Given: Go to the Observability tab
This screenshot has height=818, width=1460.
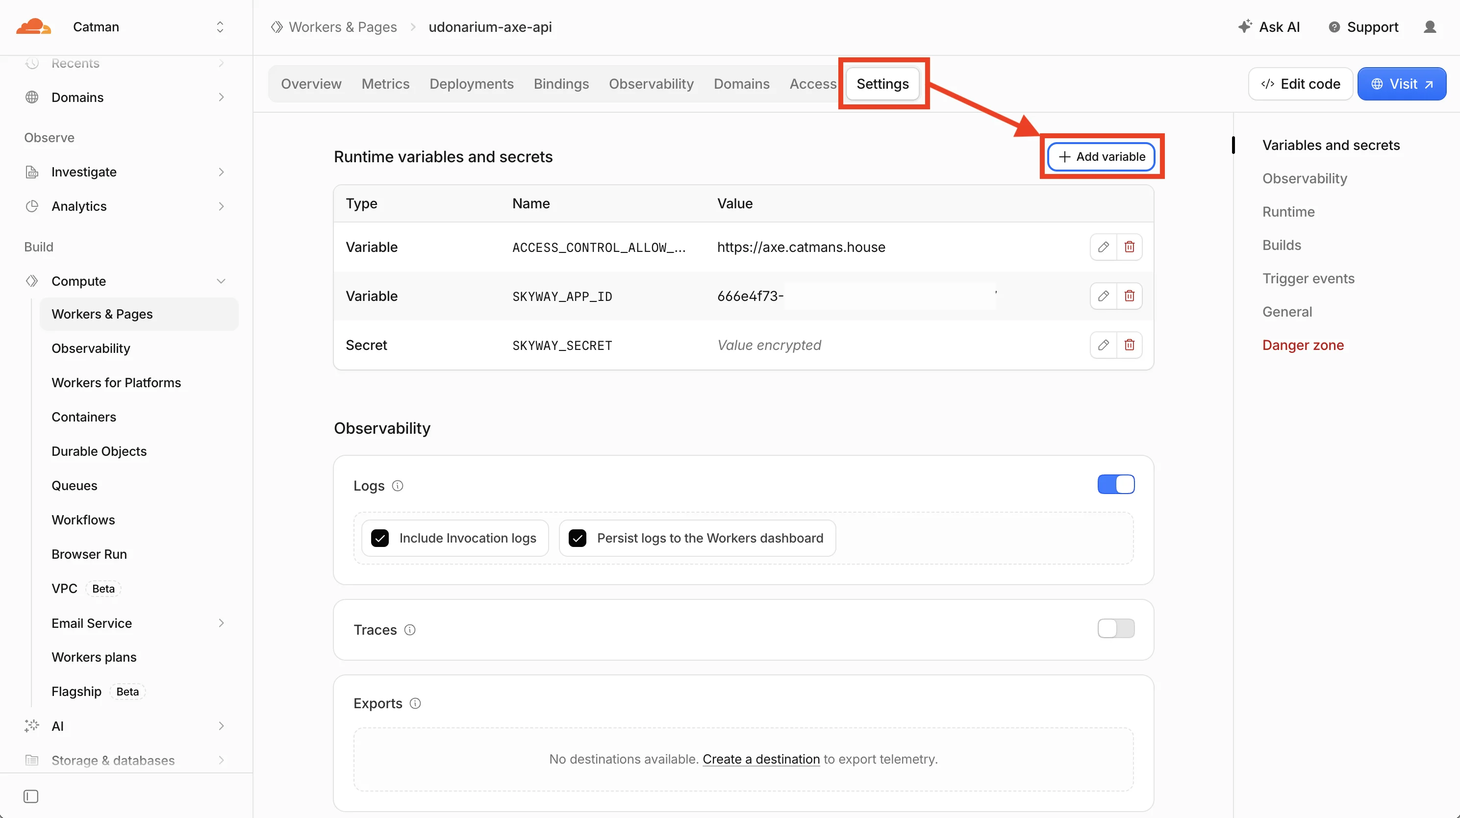Looking at the screenshot, I should pos(651,84).
